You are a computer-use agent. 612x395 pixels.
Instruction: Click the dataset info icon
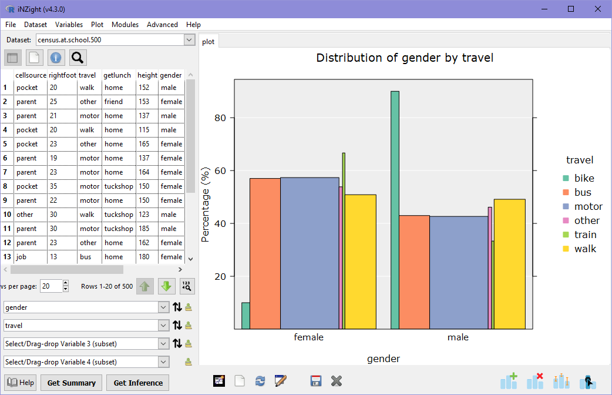(x=56, y=58)
